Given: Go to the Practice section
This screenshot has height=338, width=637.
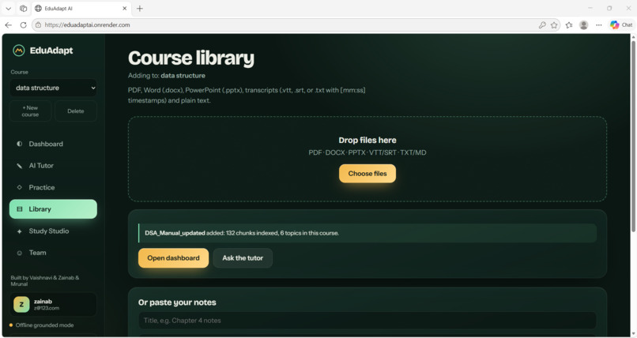Looking at the screenshot, I should [x=53, y=187].
